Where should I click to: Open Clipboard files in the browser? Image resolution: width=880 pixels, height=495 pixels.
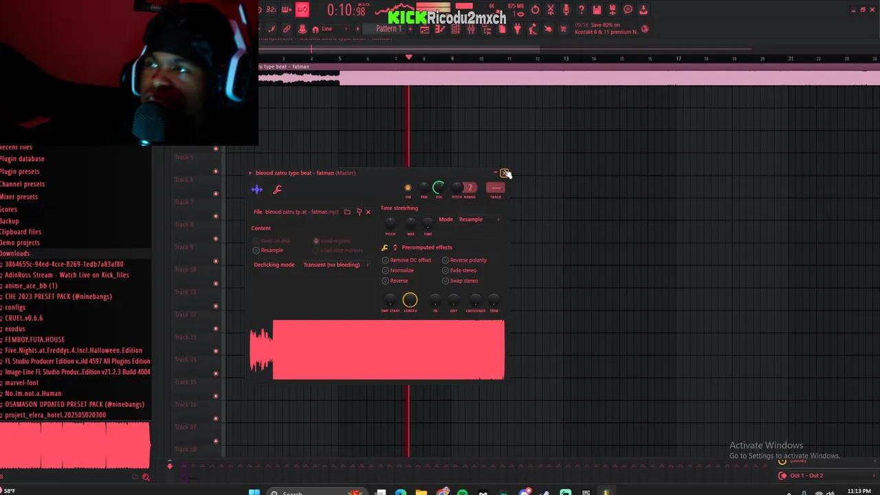coord(21,232)
